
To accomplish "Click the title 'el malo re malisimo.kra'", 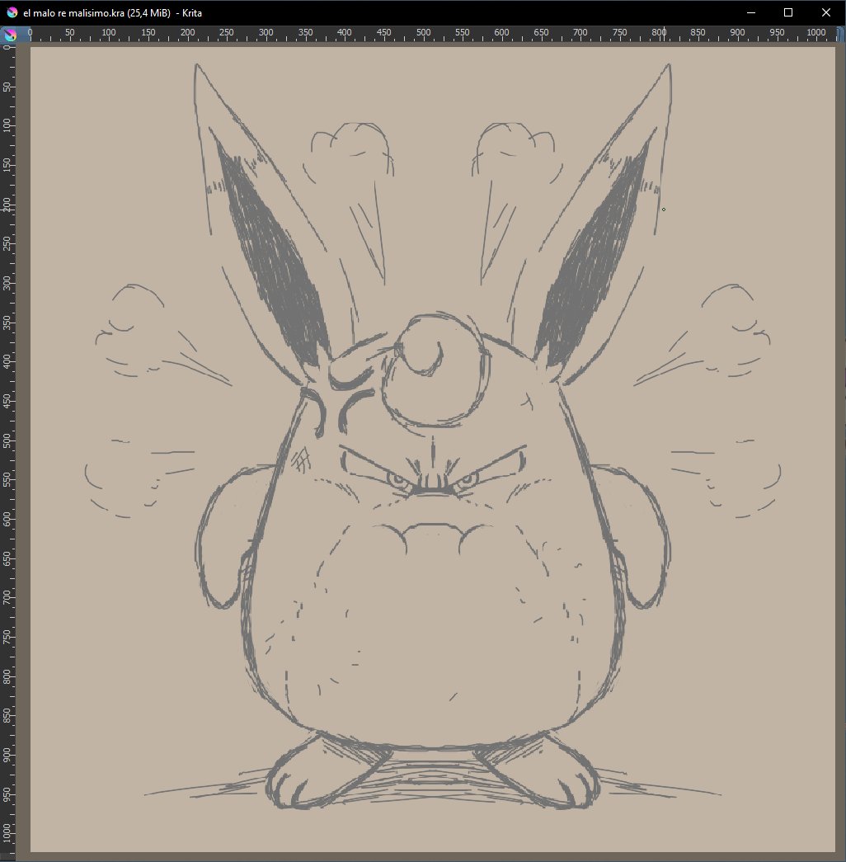I will (73, 13).
